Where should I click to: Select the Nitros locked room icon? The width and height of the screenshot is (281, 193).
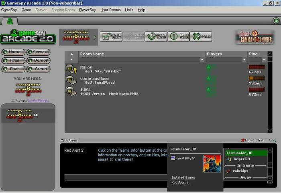coord(71,69)
